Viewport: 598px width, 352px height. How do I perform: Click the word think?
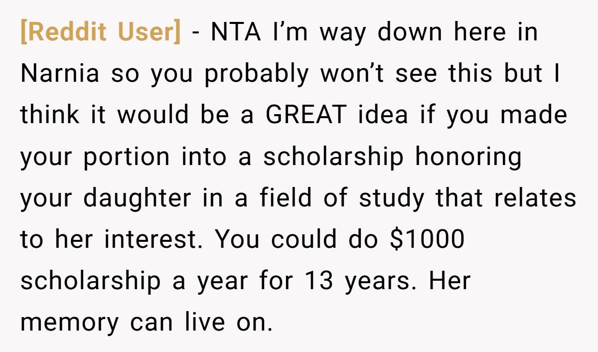tap(50, 115)
